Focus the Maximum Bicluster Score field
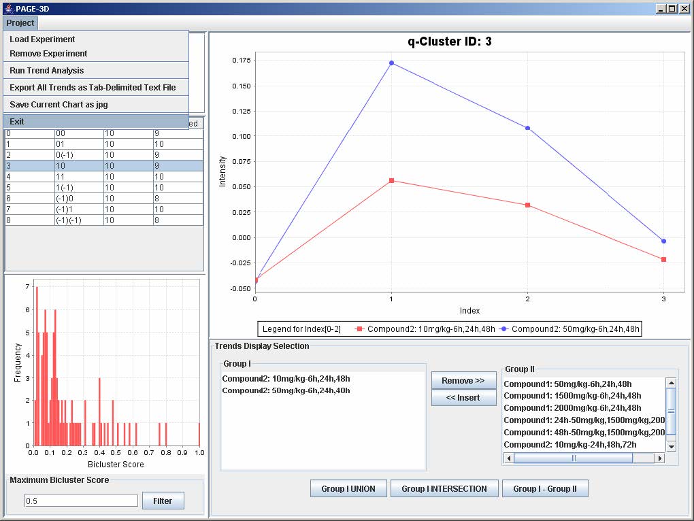694x521 pixels. 81,501
